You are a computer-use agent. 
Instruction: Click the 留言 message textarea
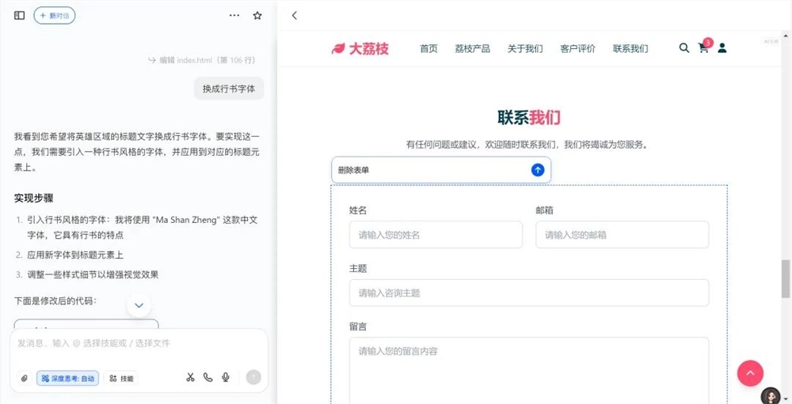click(x=529, y=370)
